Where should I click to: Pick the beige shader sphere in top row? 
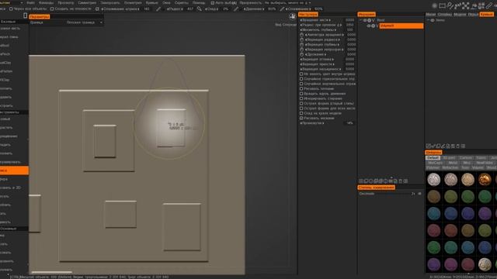pyautogui.click(x=467, y=179)
